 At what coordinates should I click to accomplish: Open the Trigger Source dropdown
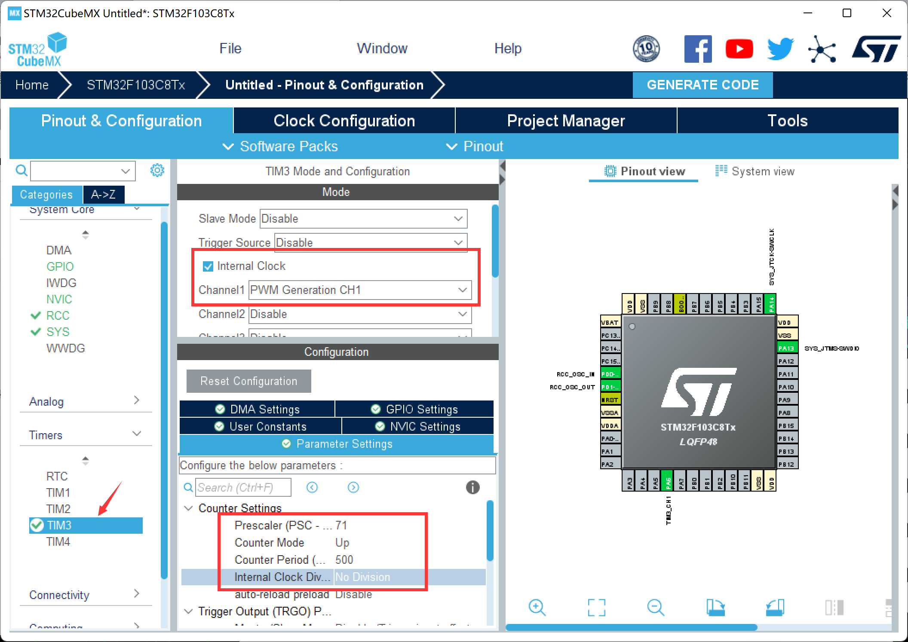click(x=371, y=243)
